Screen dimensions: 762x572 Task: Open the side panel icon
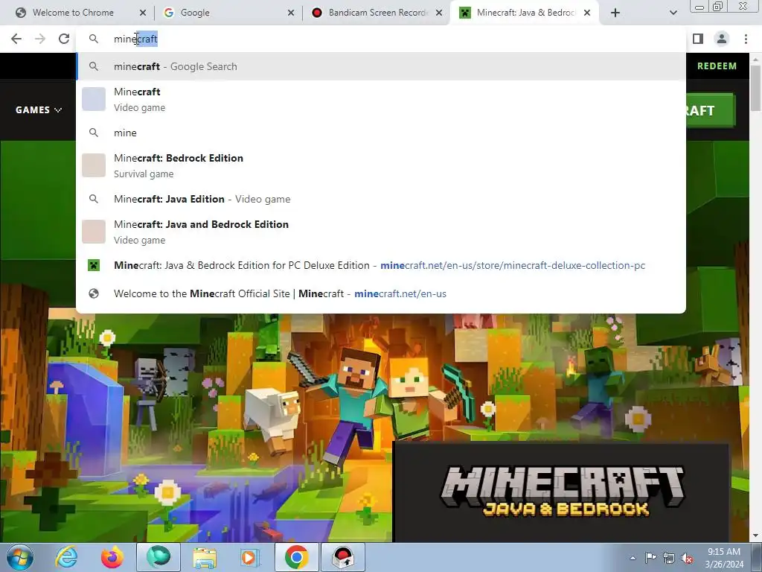[698, 39]
